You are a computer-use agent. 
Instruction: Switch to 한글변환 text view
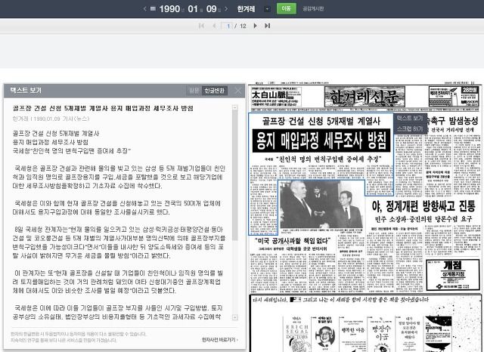point(215,91)
